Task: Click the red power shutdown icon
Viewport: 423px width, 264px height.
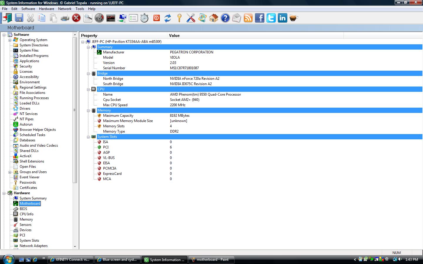Action: (157, 18)
